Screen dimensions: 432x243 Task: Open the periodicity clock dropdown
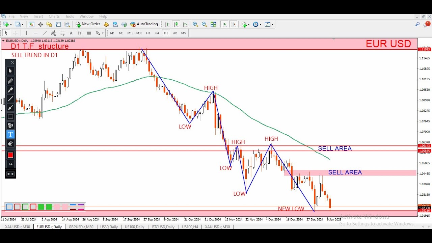point(260,24)
